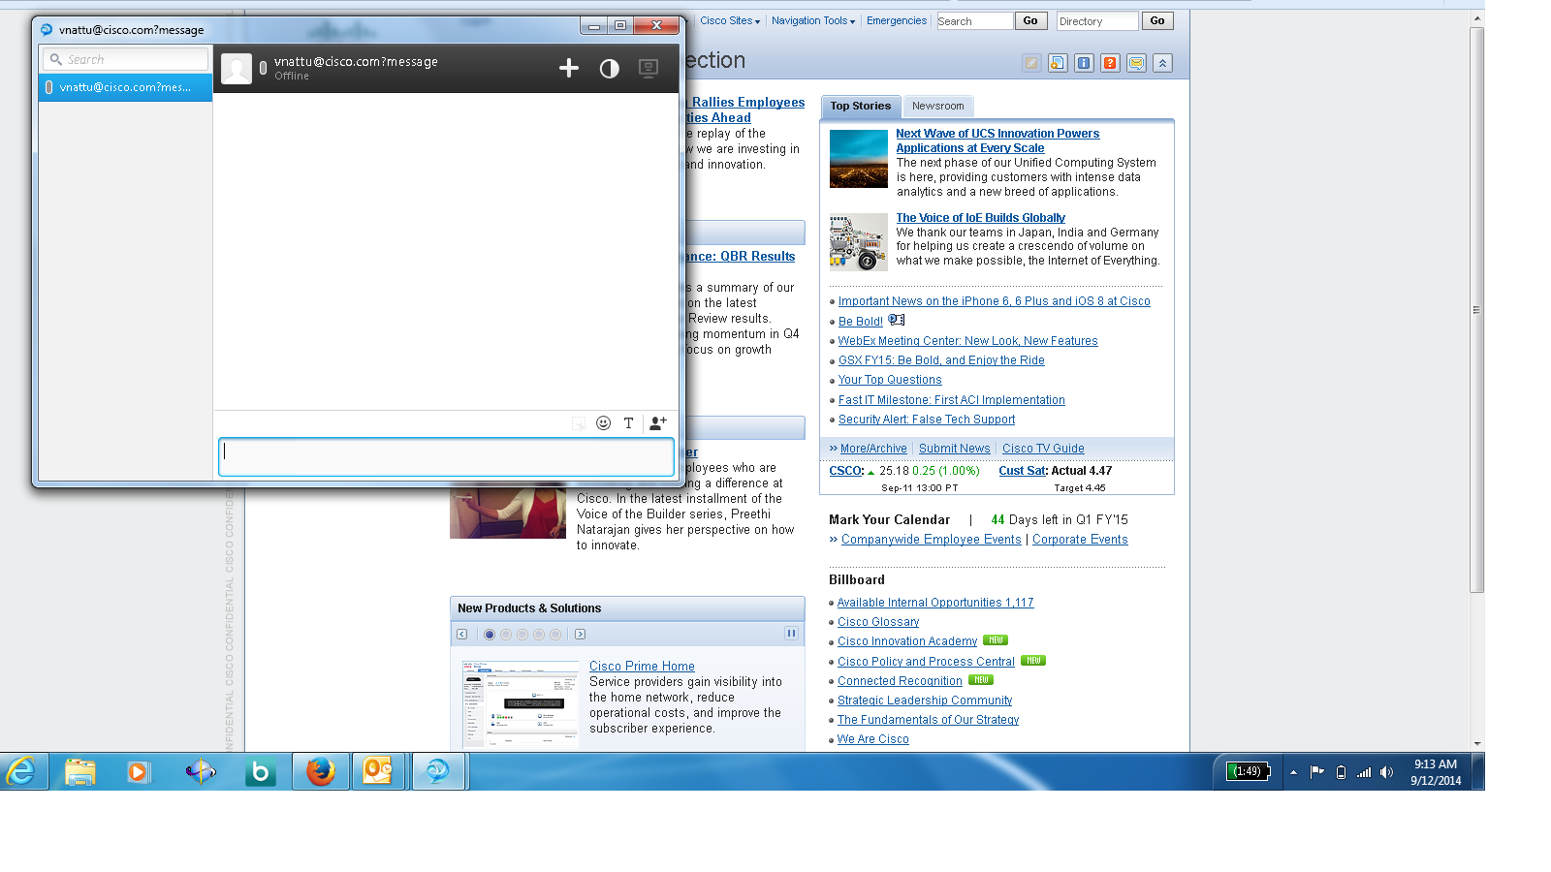Select second carousel slide radio dot
Image resolution: width=1551 pixels, height=872 pixels.
(x=506, y=635)
